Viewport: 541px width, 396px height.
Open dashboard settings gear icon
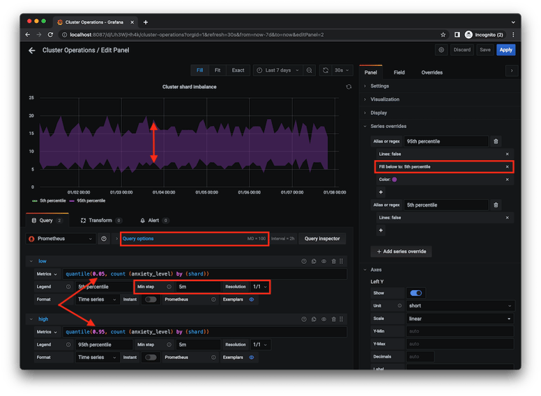[x=441, y=50]
